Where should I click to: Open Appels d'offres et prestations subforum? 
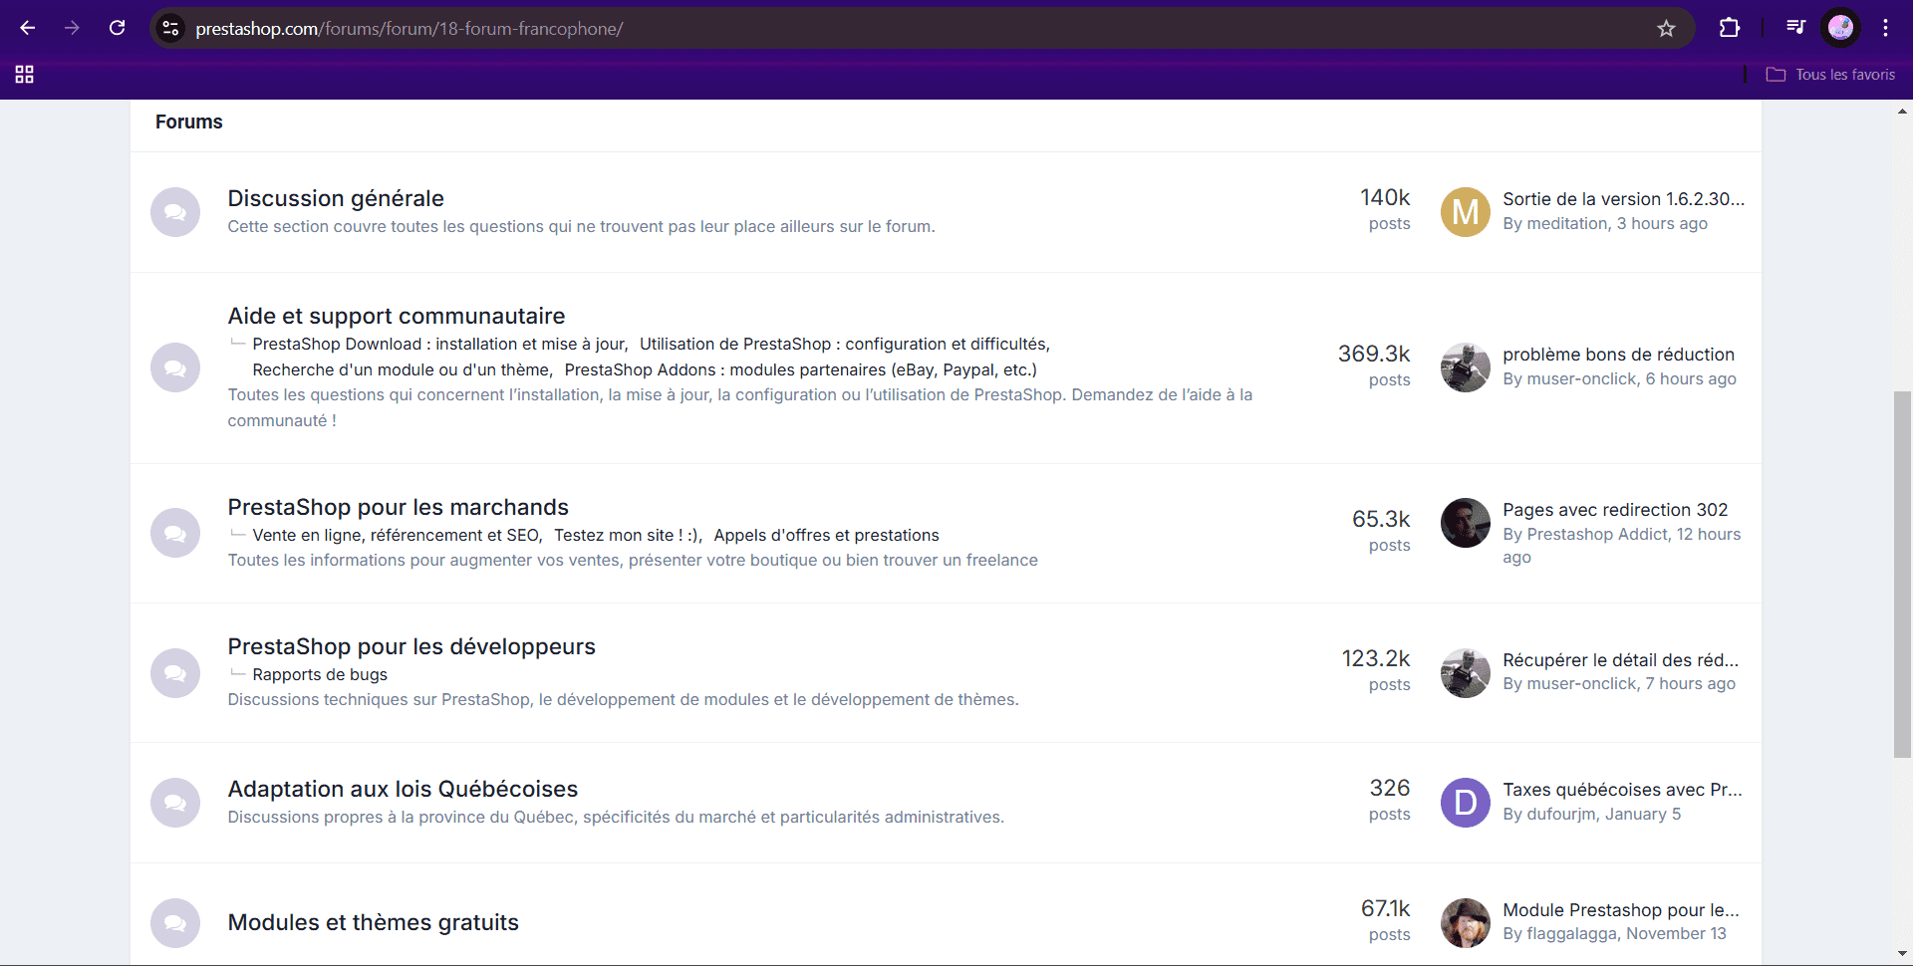coord(826,535)
